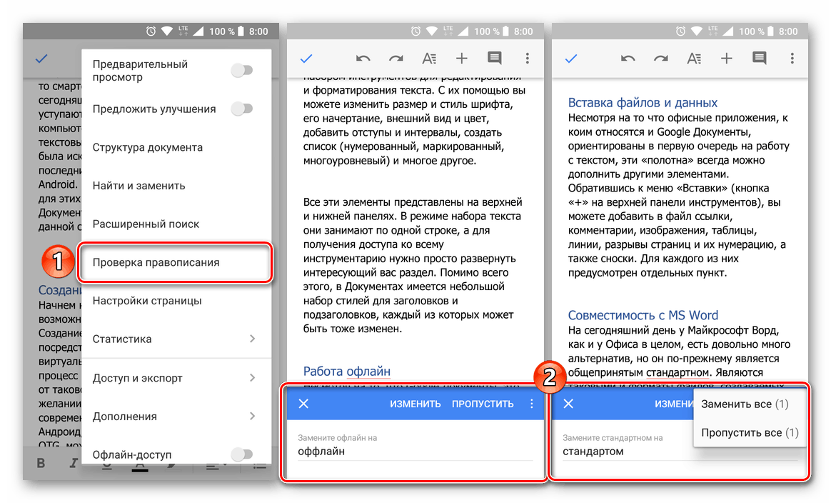Choose Пропустить все (1) option
This screenshot has width=831, height=503.
pyautogui.click(x=750, y=432)
